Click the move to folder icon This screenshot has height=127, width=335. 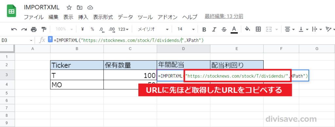click(79, 8)
